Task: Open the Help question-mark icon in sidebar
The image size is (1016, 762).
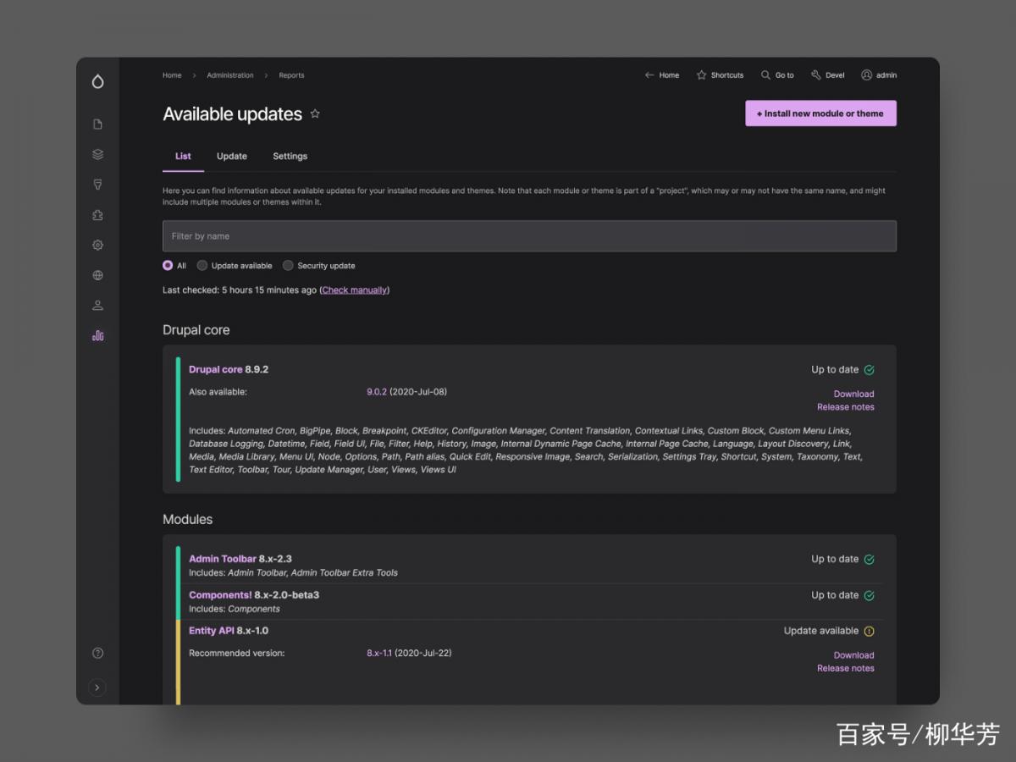Action: tap(97, 653)
